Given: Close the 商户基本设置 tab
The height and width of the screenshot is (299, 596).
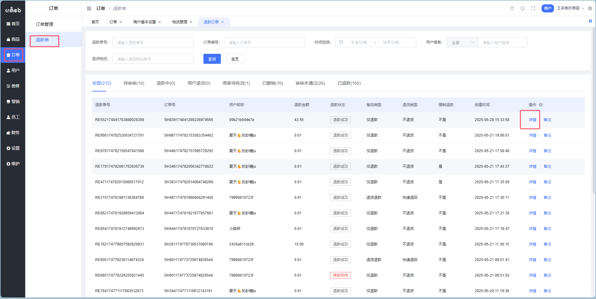Looking at the screenshot, I should click(160, 22).
